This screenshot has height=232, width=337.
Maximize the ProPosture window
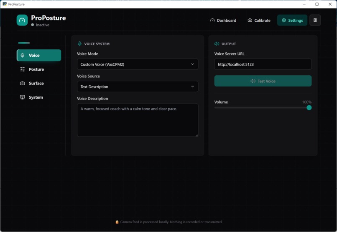(317, 4)
